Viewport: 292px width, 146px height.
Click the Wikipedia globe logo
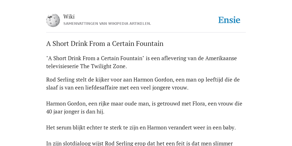tap(53, 20)
